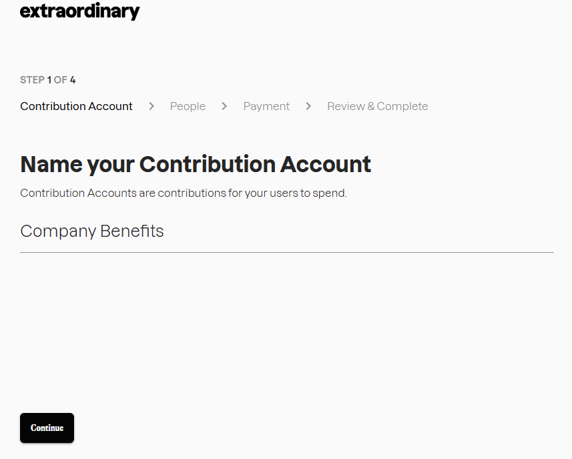Select the Contribution Account step
The height and width of the screenshot is (459, 572).
pos(76,106)
